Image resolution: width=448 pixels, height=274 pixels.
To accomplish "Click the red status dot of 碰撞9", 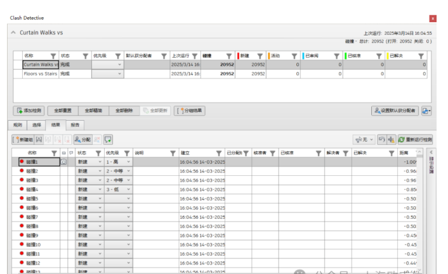I will [x=22, y=235].
